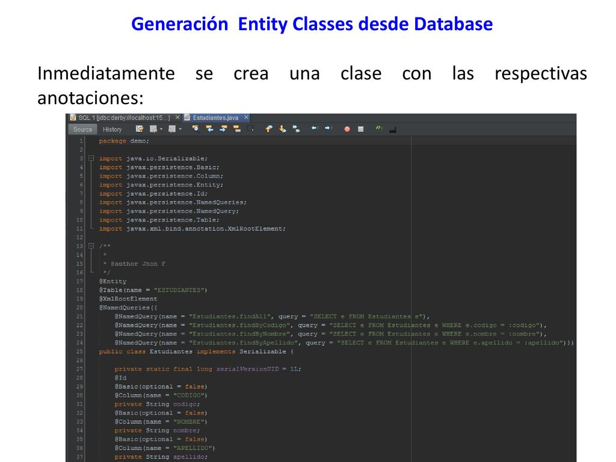Click 'import javax.persistence.Entity;' line
Viewport: 616px width, 462px height.
(161, 185)
